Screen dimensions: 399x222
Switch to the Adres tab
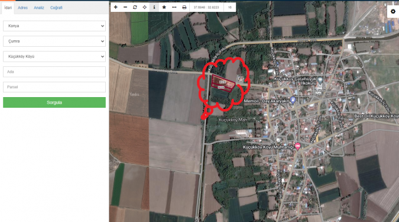coord(22,8)
